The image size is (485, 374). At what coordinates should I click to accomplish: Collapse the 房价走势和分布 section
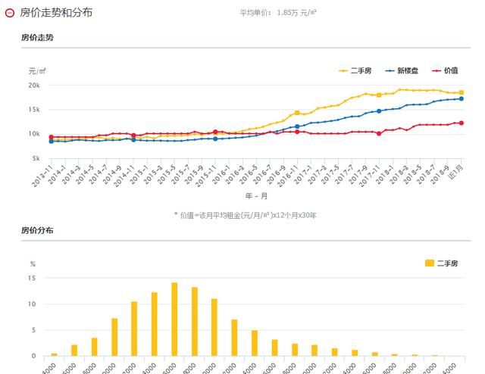click(x=10, y=13)
